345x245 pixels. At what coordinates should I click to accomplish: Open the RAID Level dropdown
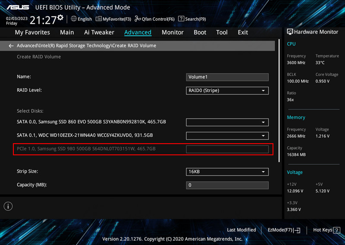coord(227,91)
